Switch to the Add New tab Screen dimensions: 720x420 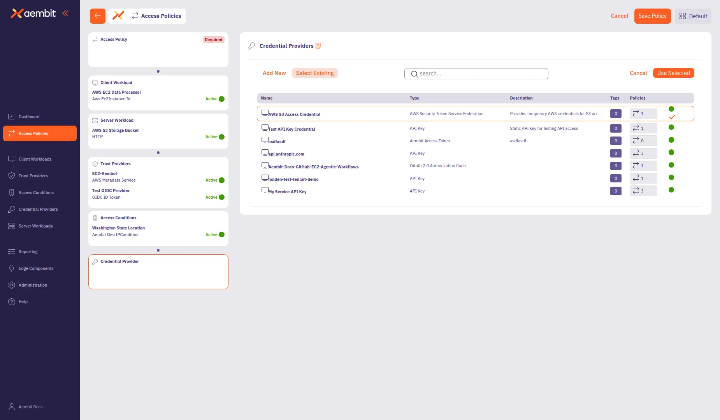pos(274,73)
